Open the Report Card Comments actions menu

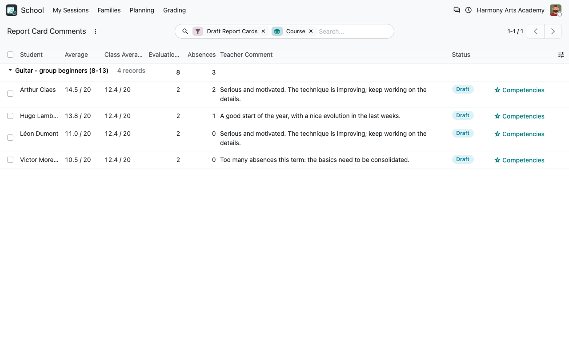coord(95,32)
